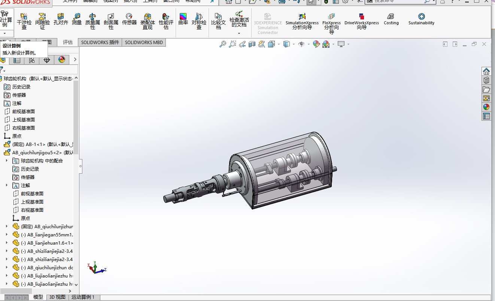Run the 干涉检查 interference detection tool

pyautogui.click(x=24, y=21)
